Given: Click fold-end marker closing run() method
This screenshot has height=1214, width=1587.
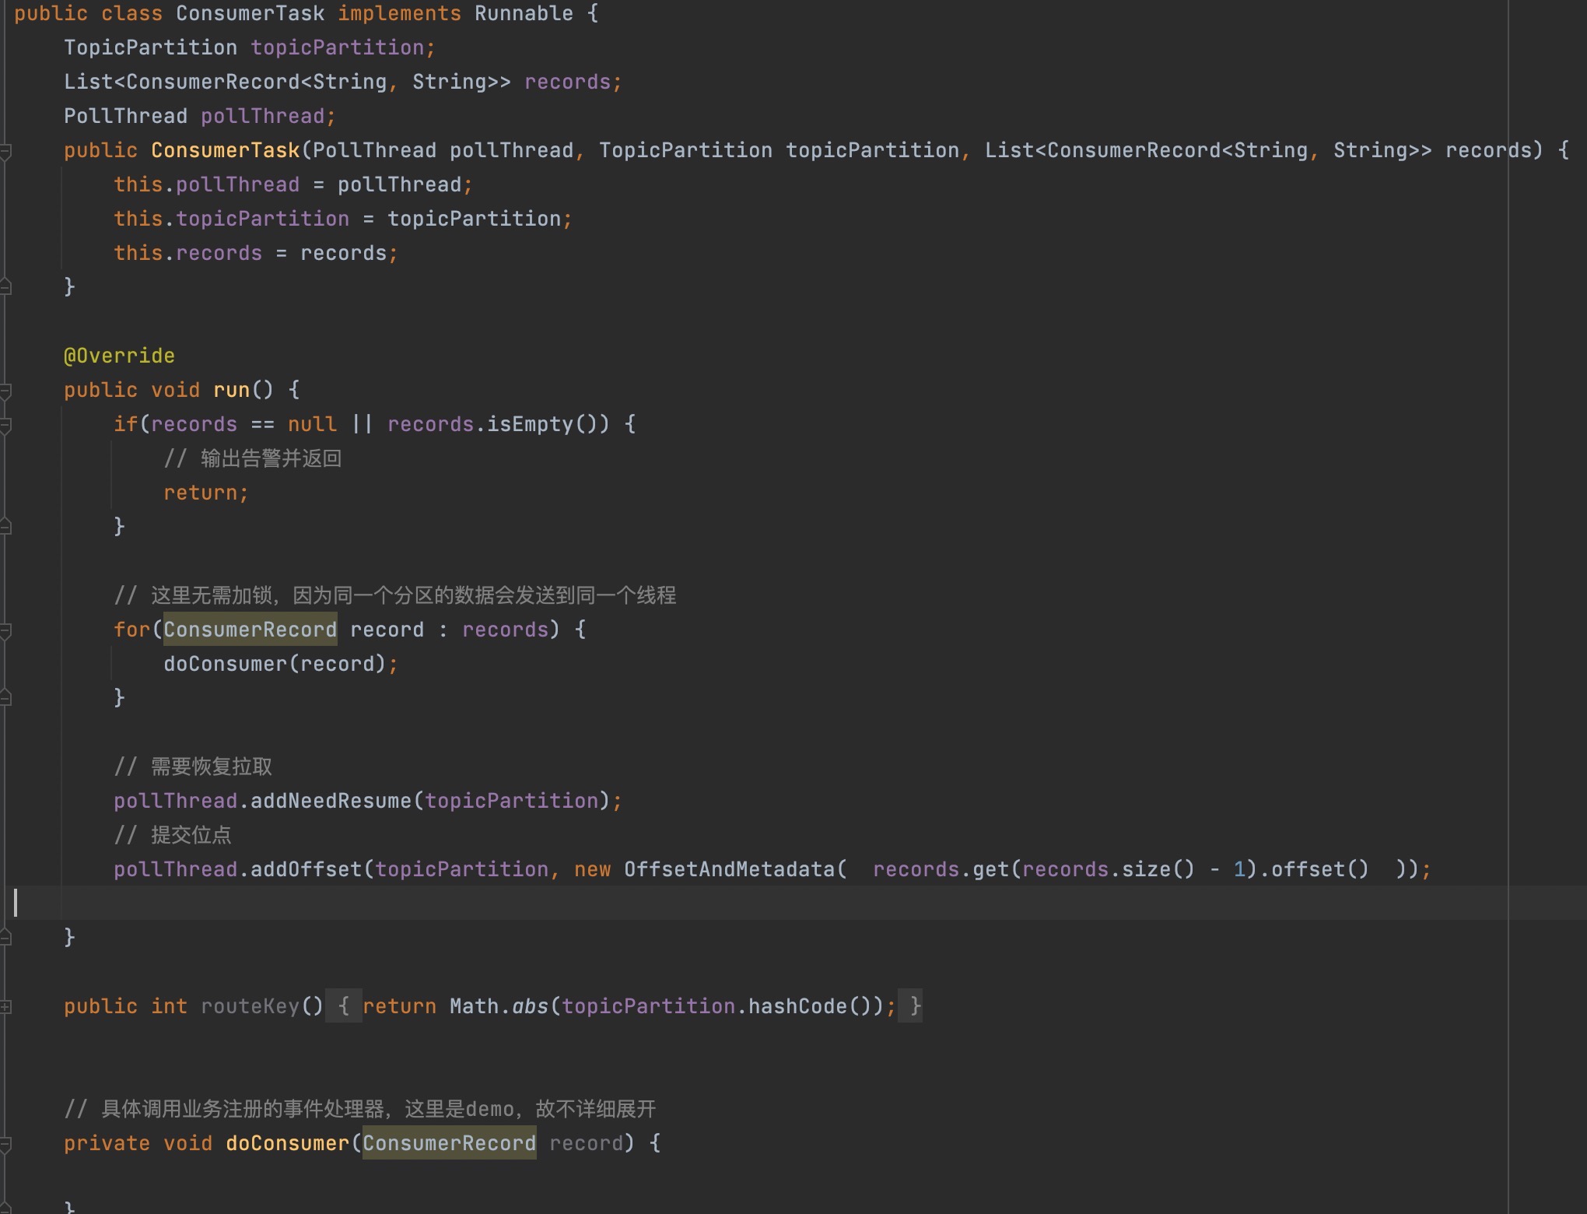Looking at the screenshot, I should (x=5, y=938).
